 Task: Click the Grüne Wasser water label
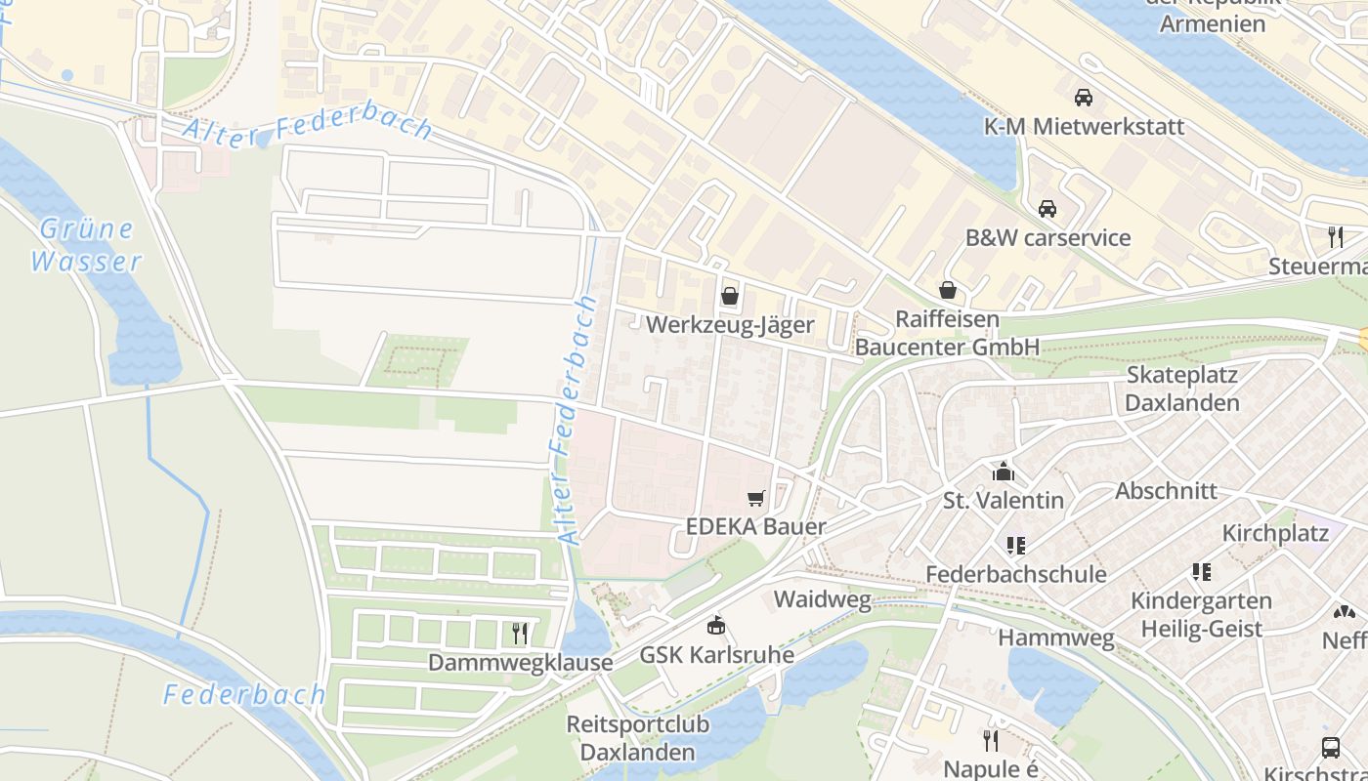(x=86, y=245)
